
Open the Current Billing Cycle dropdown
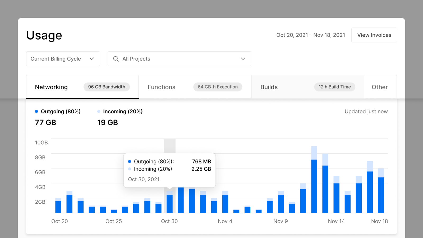coord(63,59)
